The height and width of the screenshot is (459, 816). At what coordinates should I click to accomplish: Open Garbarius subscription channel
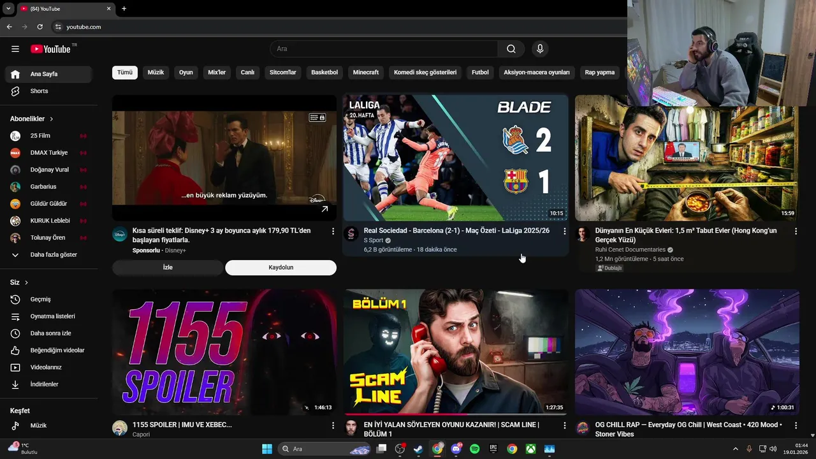tap(48, 187)
